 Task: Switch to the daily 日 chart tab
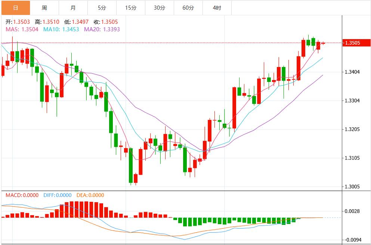[15, 8]
